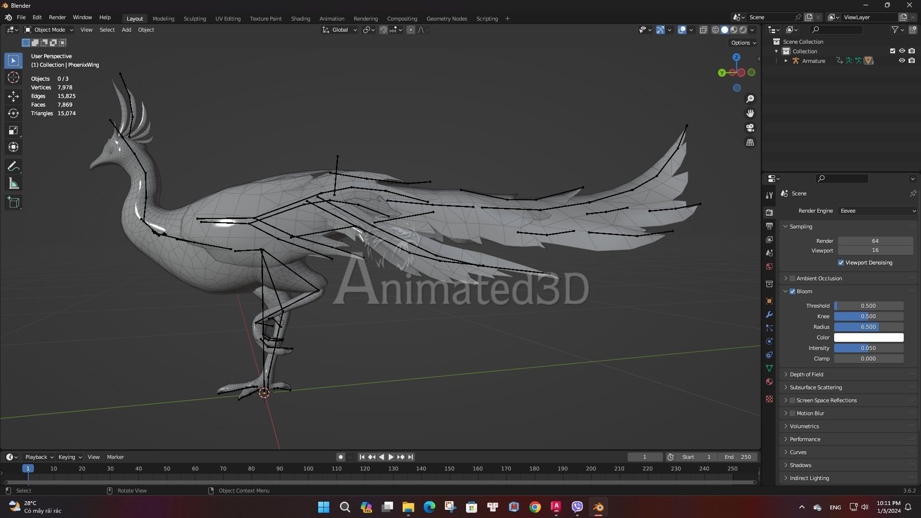Enable Screen Space Reflections checkbox
Image resolution: width=921 pixels, height=518 pixels.
[792, 400]
